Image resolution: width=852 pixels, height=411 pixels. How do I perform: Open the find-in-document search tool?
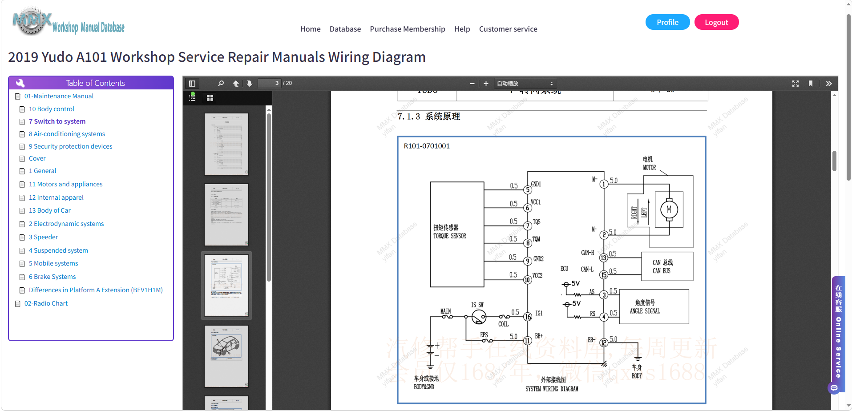click(221, 84)
